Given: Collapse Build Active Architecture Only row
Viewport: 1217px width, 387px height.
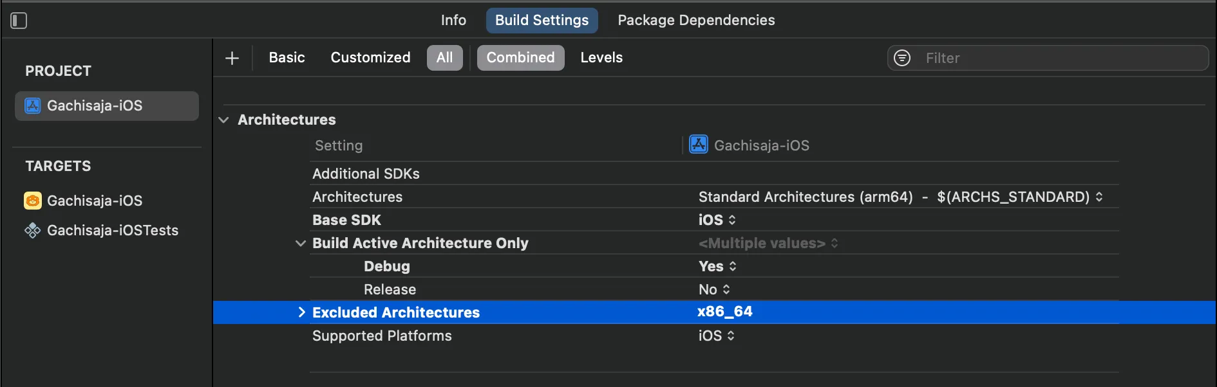Looking at the screenshot, I should [300, 243].
